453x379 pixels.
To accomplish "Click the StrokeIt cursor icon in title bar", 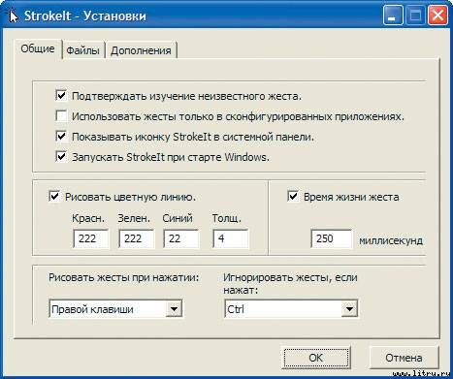I will [x=13, y=15].
